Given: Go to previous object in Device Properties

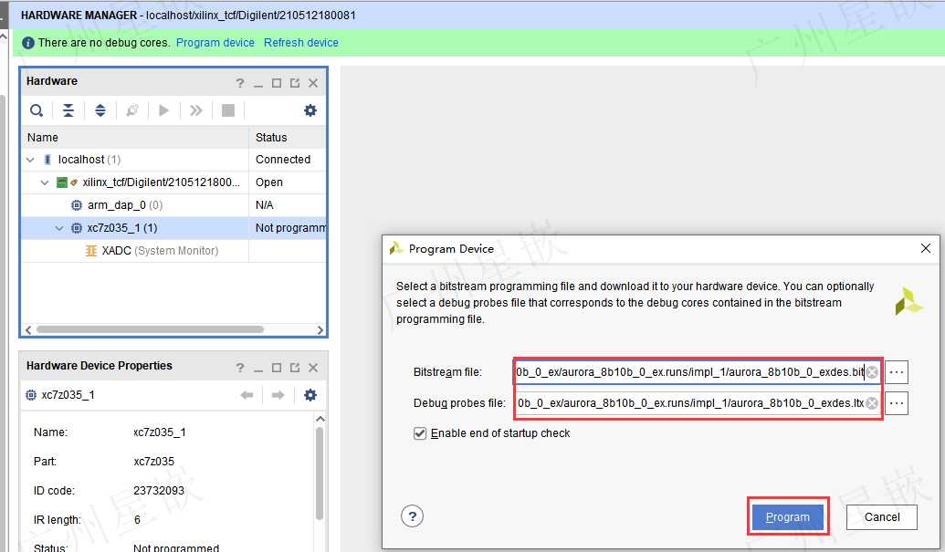Looking at the screenshot, I should pyautogui.click(x=247, y=395).
